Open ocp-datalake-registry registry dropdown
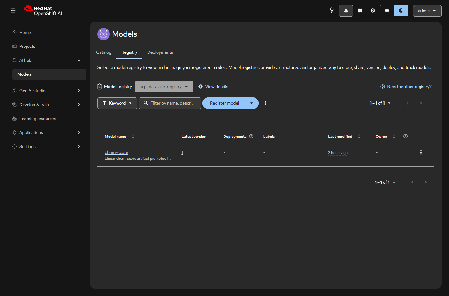Screen dimensions: 449x296 tap(164, 87)
